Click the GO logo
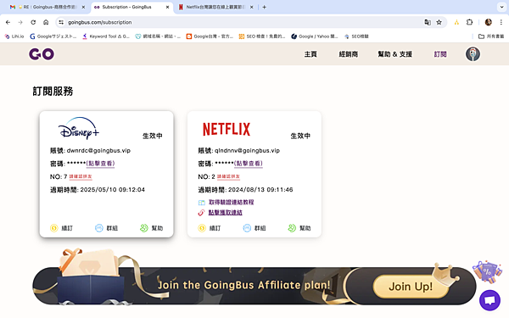The height and width of the screenshot is (318, 509). 42,54
